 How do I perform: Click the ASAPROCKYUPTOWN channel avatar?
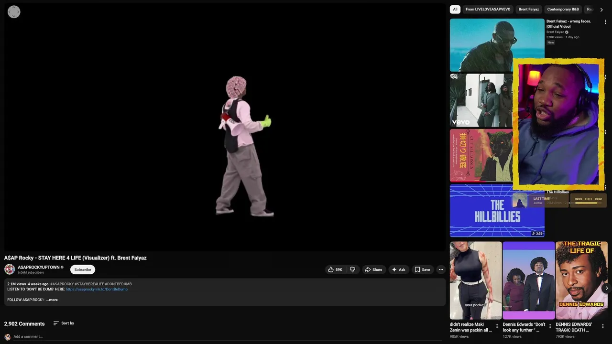10,269
